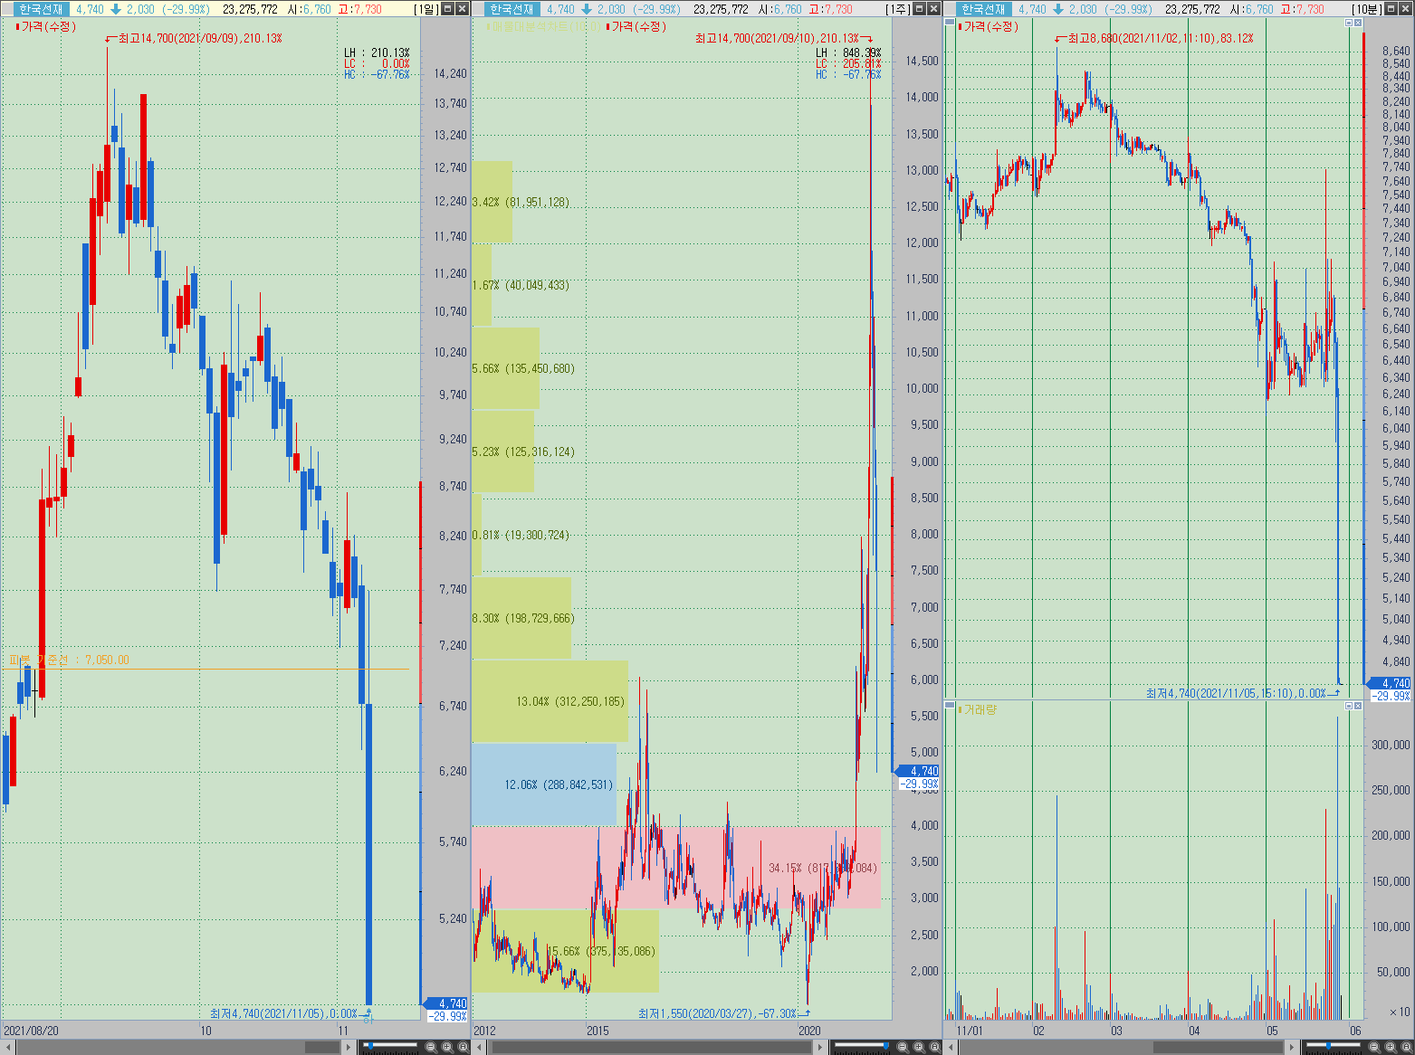Maximize the weekly [1주] chart window

point(919,8)
